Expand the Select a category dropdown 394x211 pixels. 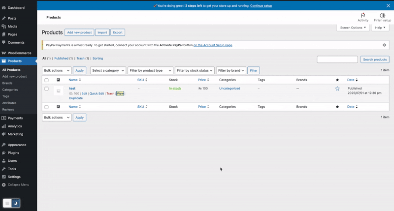click(108, 71)
